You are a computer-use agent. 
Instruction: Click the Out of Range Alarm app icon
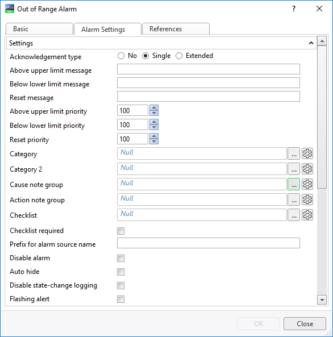[10, 9]
